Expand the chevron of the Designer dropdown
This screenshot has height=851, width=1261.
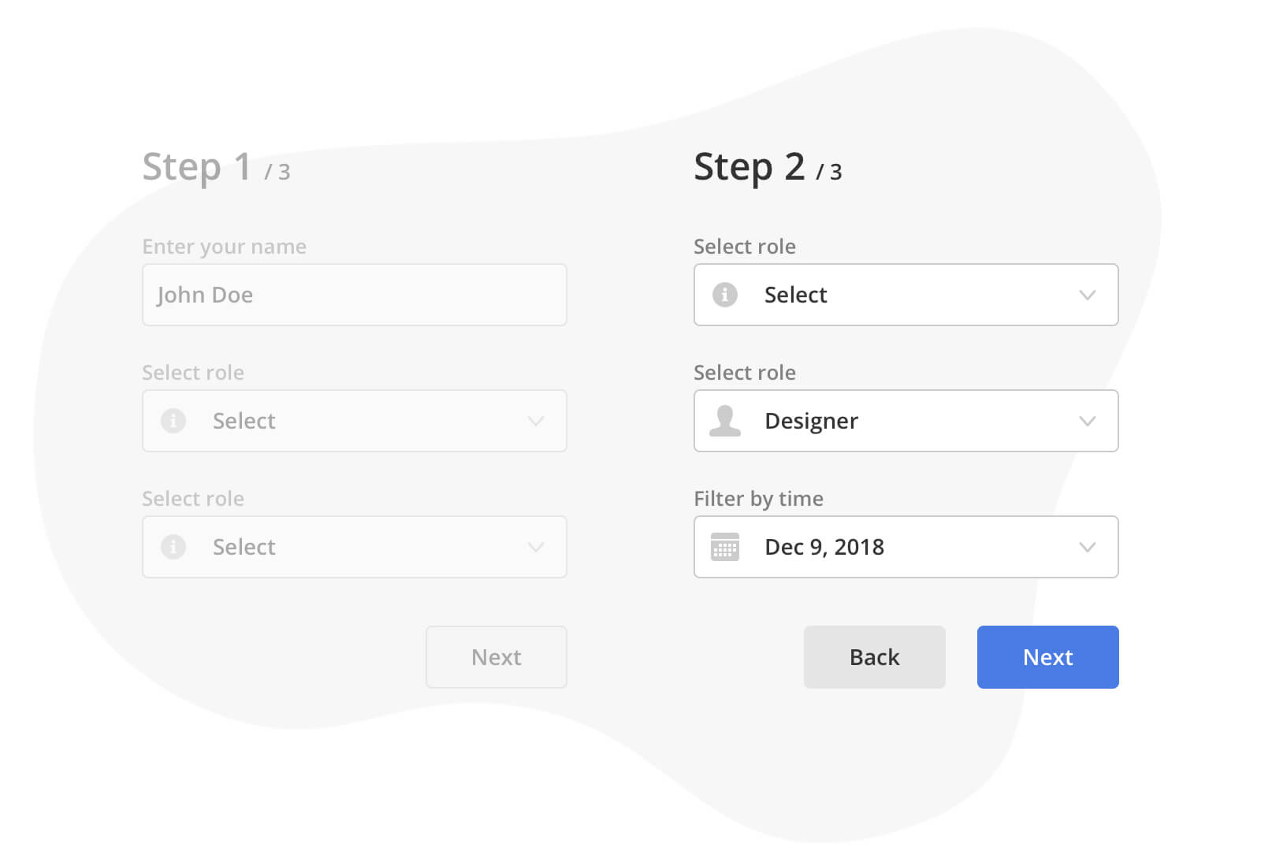point(1088,421)
